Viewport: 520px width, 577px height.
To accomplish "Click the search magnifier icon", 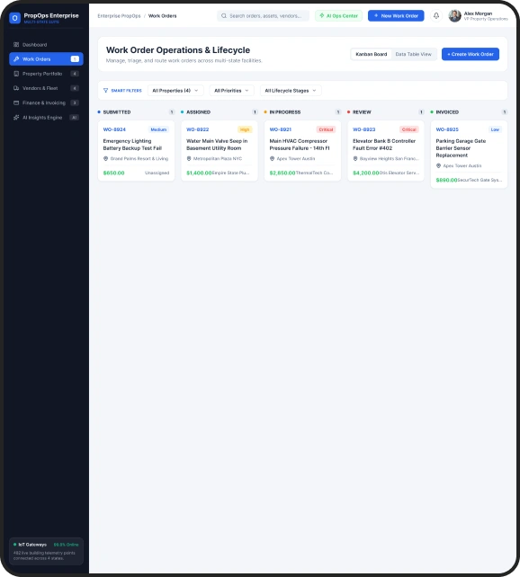I will 223,16.
